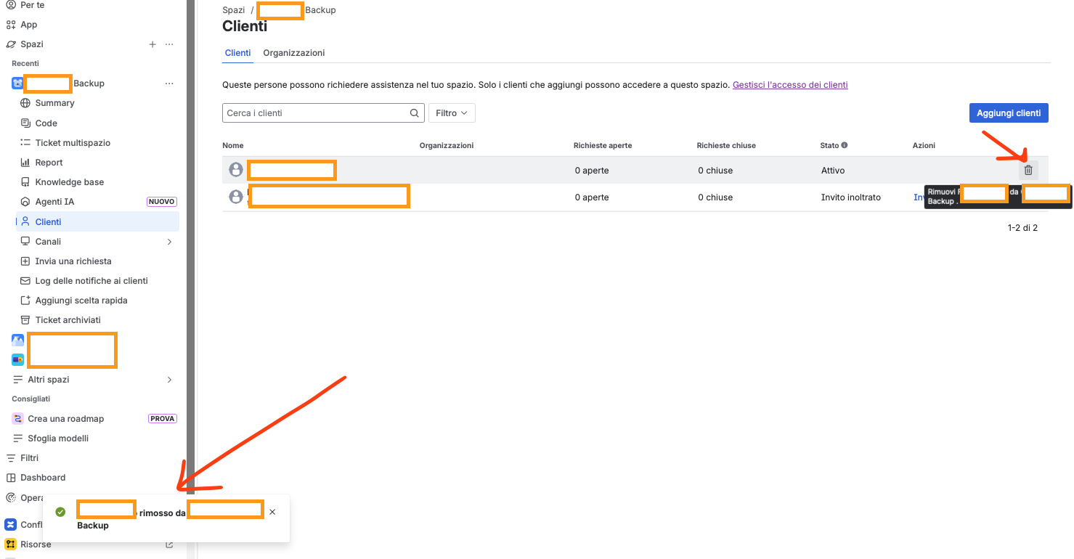Click the Attivo status cell

pos(833,171)
